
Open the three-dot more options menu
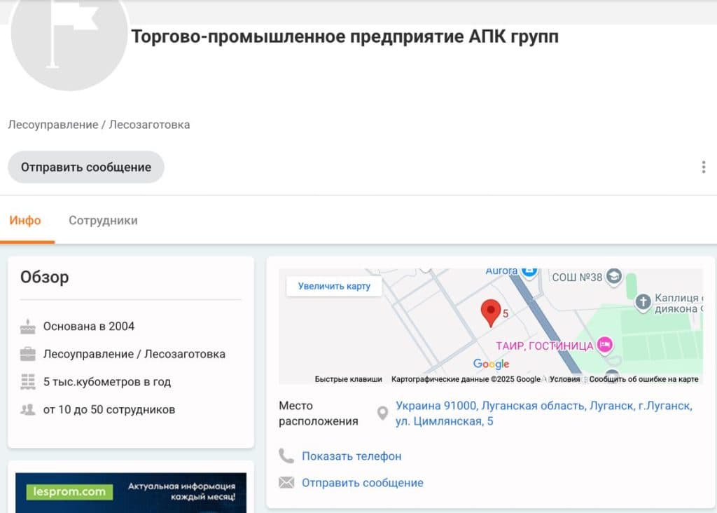(703, 167)
